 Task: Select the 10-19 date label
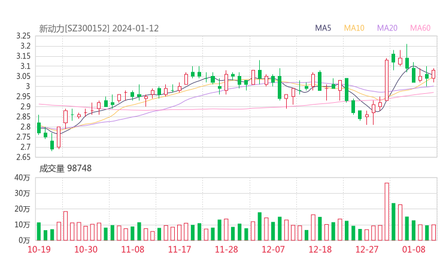tap(39, 249)
